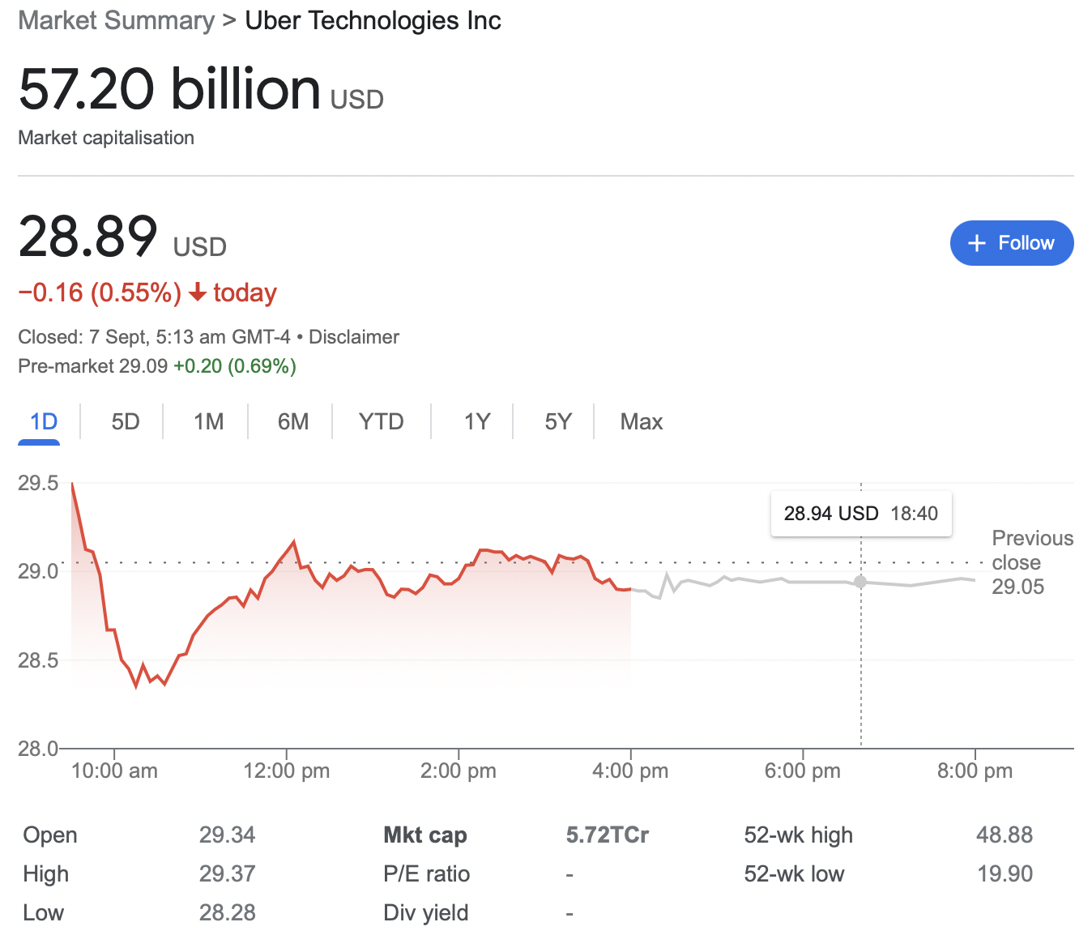1092x935 pixels.
Task: Select the Max time range tab
Action: [x=642, y=422]
